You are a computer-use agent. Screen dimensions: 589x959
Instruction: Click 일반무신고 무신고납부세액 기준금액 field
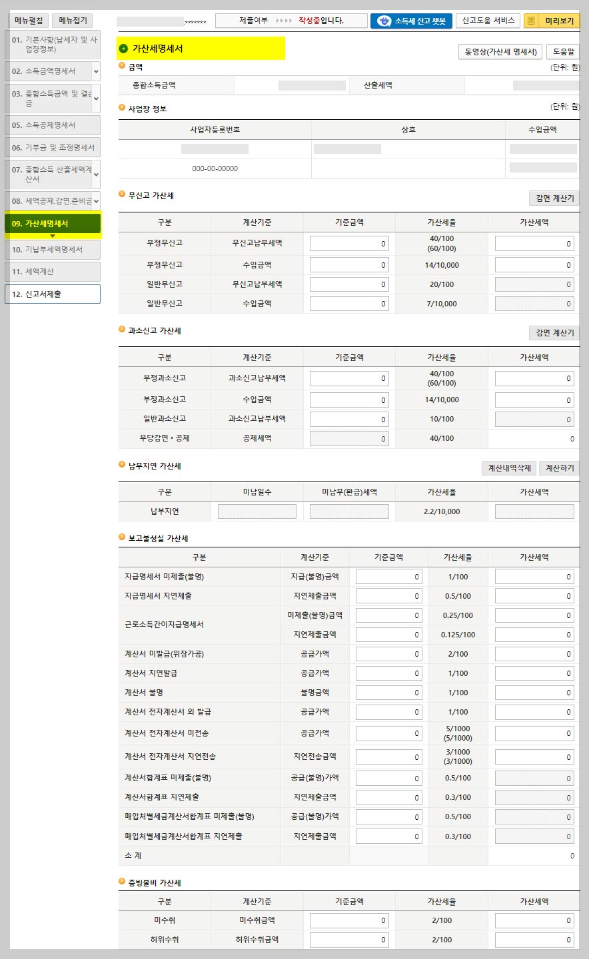(349, 284)
